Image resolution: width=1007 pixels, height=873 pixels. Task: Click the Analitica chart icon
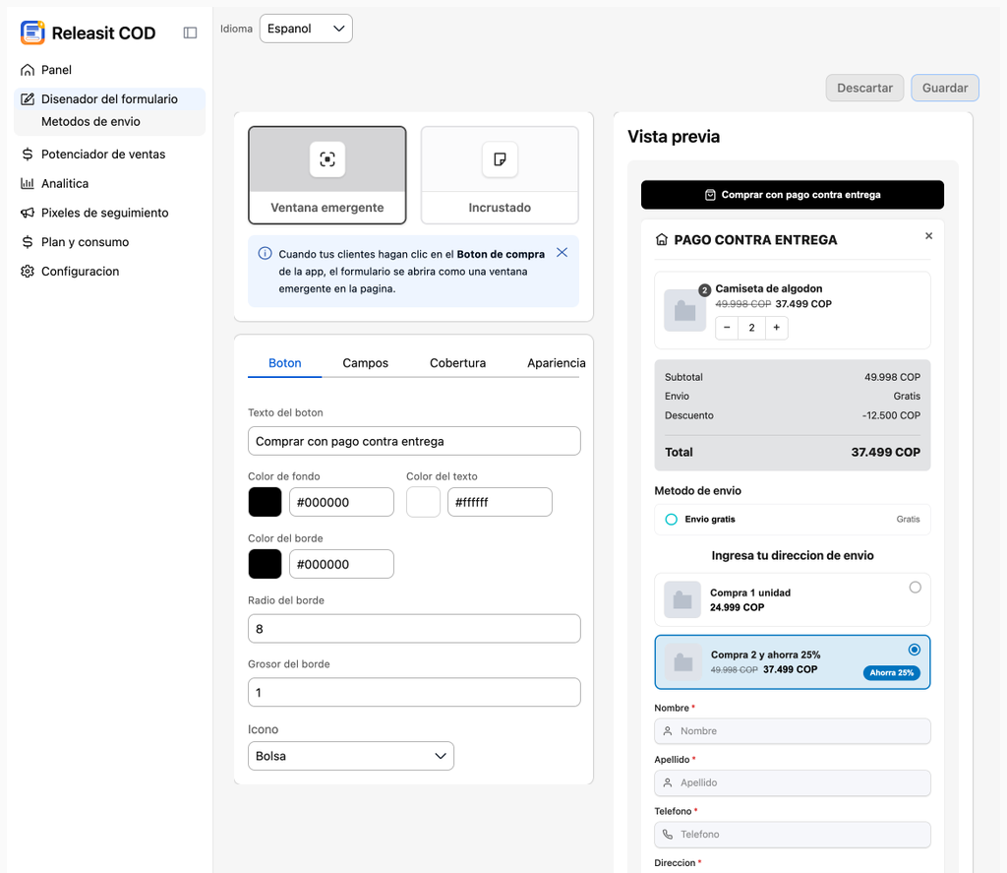[x=27, y=183]
